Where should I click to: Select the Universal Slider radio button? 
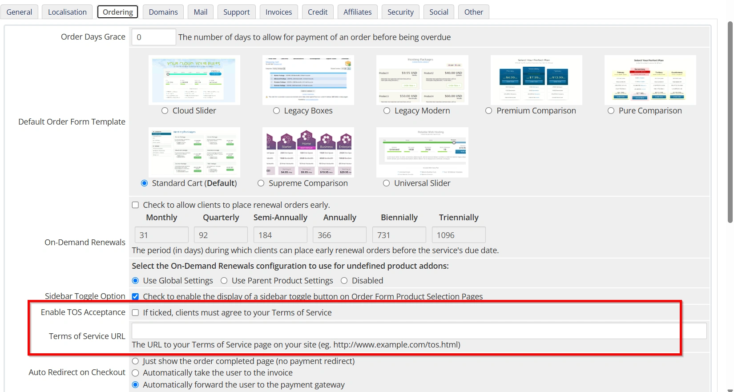387,183
